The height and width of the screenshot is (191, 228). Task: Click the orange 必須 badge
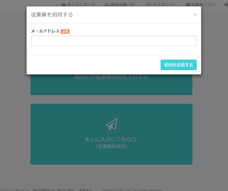[x=65, y=31]
